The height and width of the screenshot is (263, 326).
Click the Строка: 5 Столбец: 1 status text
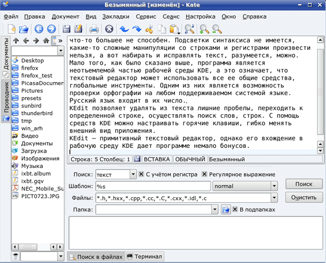pos(100,159)
